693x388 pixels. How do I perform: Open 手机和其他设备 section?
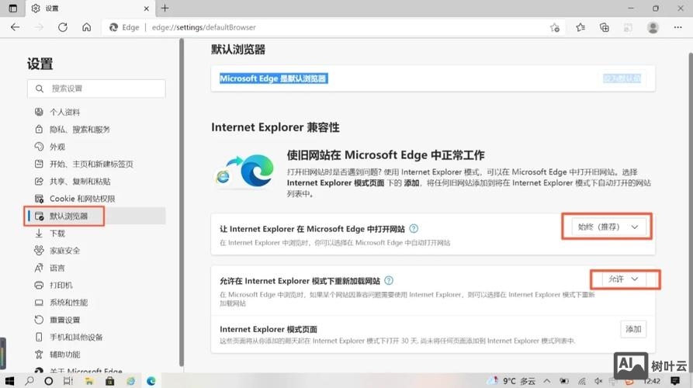coord(76,338)
